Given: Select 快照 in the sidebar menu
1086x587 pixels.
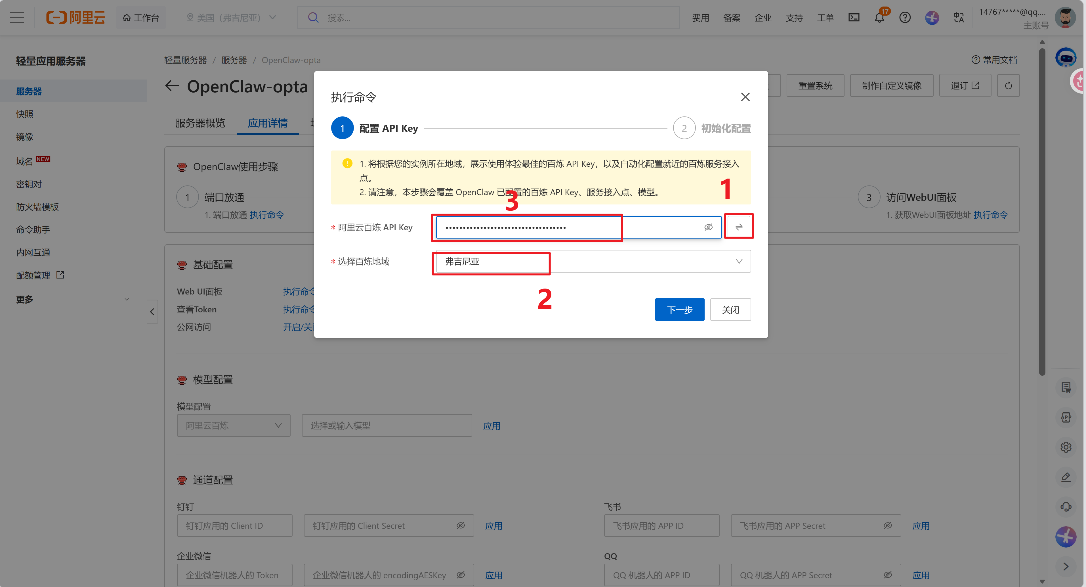Looking at the screenshot, I should point(24,114).
